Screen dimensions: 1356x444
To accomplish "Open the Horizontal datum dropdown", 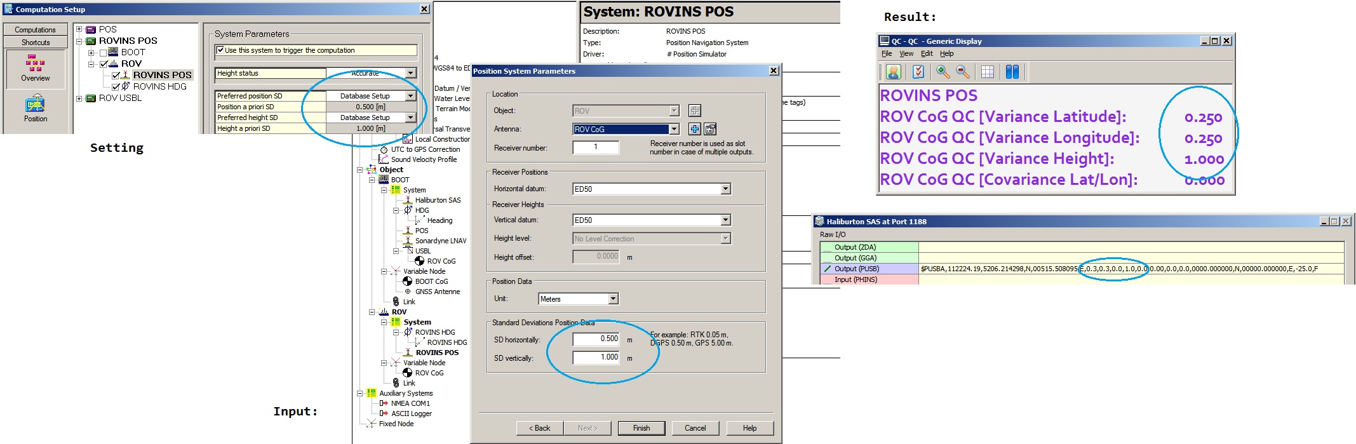I will point(725,189).
